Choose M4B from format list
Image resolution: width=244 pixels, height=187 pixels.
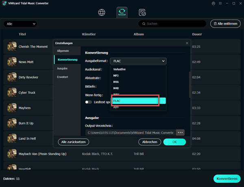click(x=138, y=88)
